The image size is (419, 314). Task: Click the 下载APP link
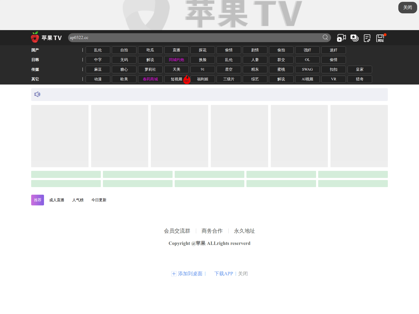tap(224, 274)
